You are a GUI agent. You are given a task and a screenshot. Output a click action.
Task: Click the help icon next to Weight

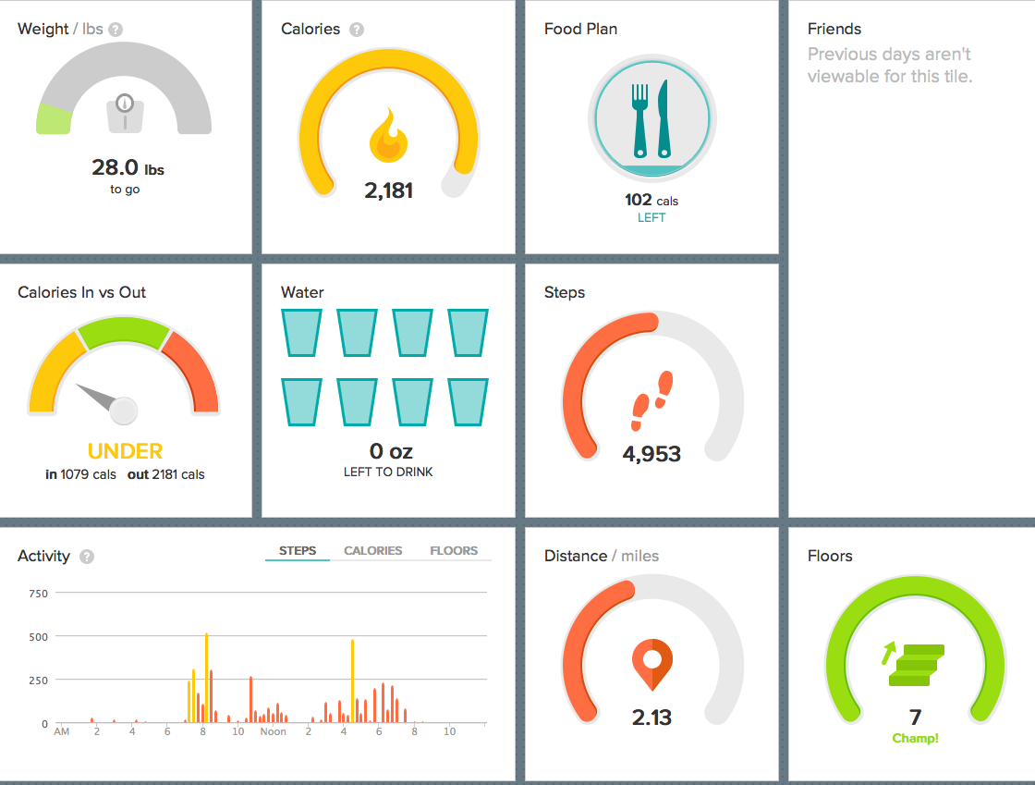coord(116,30)
